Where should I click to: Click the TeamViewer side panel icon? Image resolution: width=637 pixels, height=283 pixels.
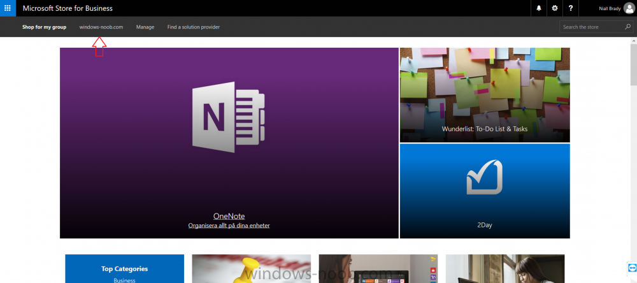pyautogui.click(x=632, y=267)
